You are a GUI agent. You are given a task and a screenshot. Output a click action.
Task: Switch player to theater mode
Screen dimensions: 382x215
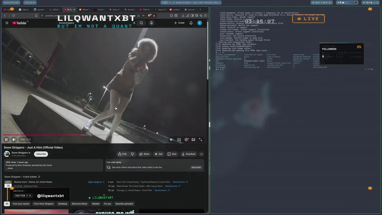pyautogui.click(x=193, y=139)
